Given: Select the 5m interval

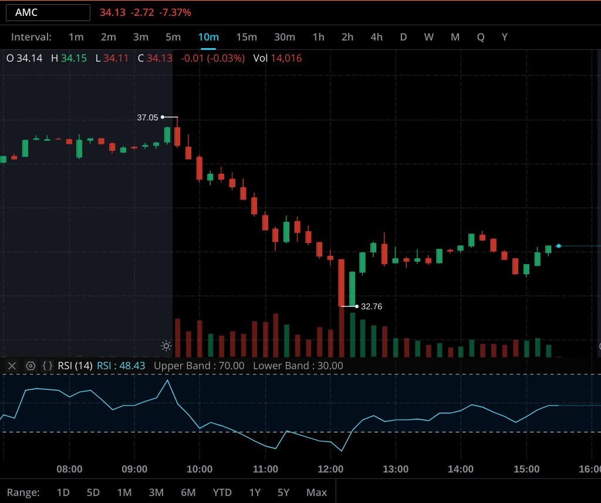Looking at the screenshot, I should [x=173, y=37].
